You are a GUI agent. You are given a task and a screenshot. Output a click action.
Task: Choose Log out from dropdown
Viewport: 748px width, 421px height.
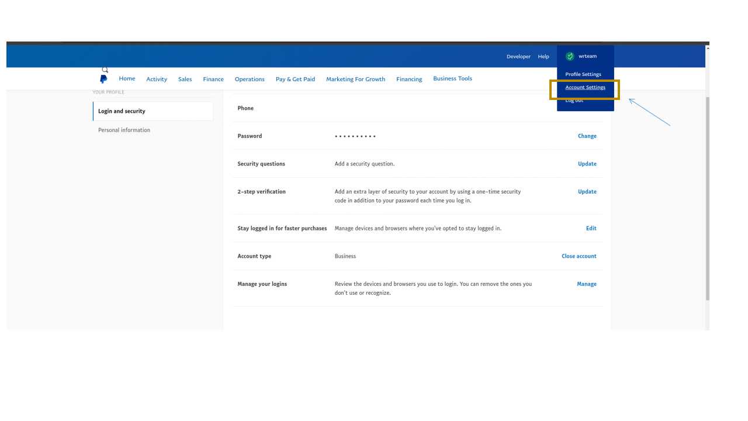pyautogui.click(x=574, y=101)
